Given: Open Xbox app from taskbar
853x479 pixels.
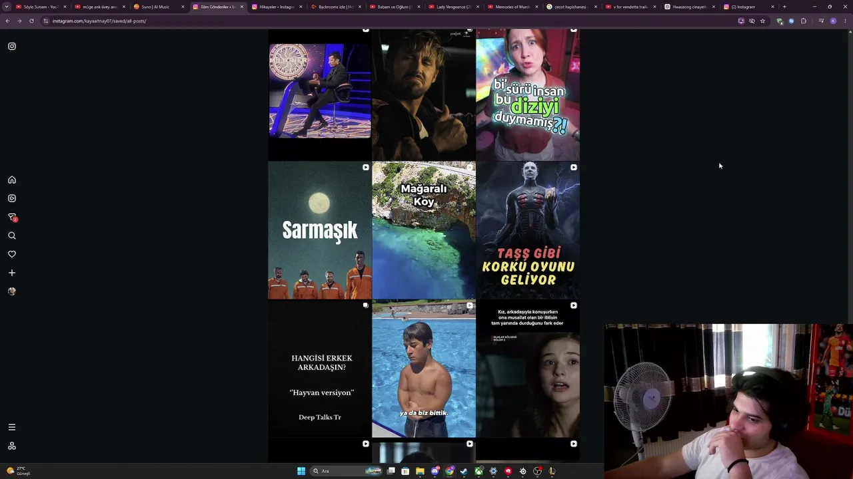Looking at the screenshot, I should [x=478, y=471].
